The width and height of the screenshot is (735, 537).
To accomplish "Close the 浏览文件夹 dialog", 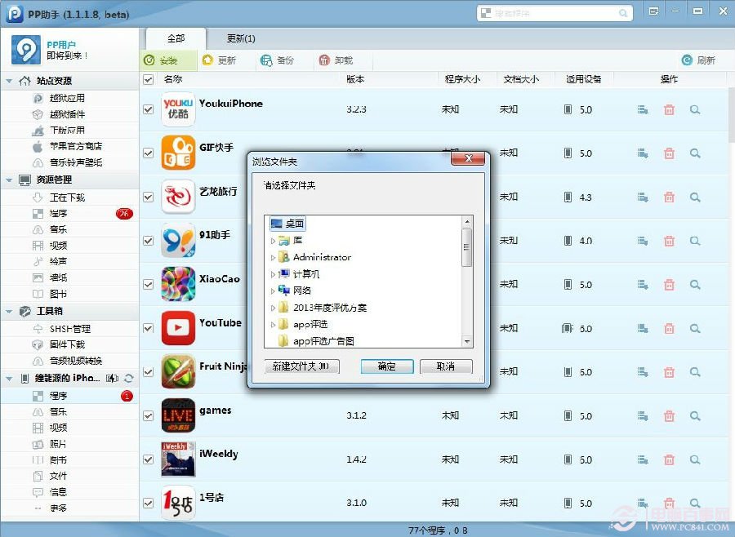I will pos(468,158).
